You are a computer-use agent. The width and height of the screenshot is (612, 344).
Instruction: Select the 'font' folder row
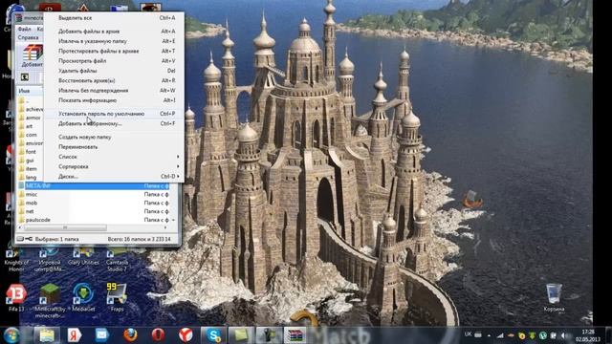tap(31, 152)
